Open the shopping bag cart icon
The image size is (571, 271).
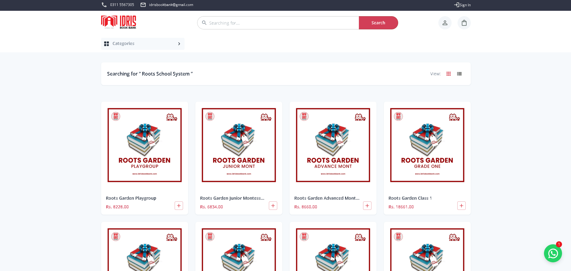click(x=464, y=23)
